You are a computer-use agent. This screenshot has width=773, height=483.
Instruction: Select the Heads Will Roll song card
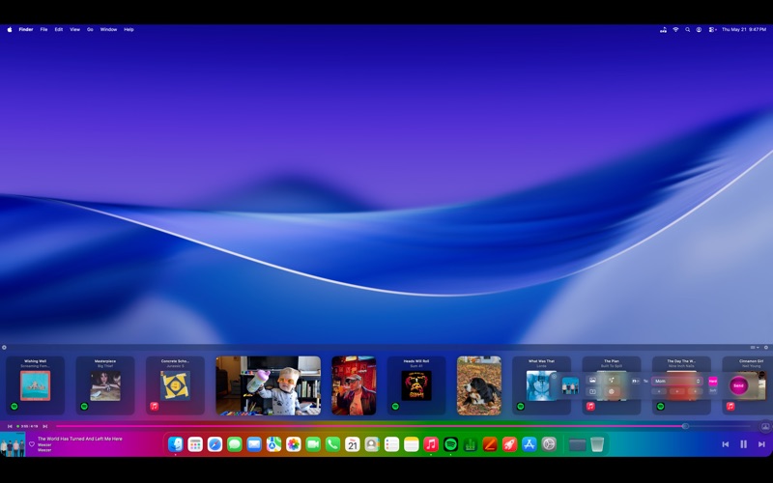pyautogui.click(x=416, y=385)
